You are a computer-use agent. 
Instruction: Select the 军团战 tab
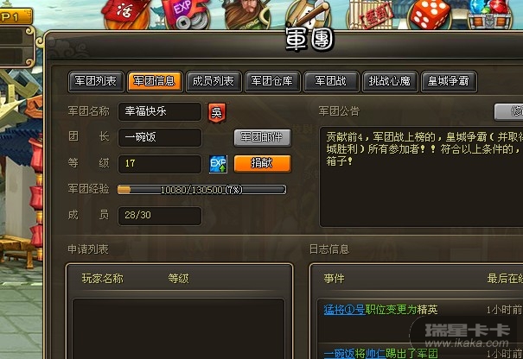point(331,81)
